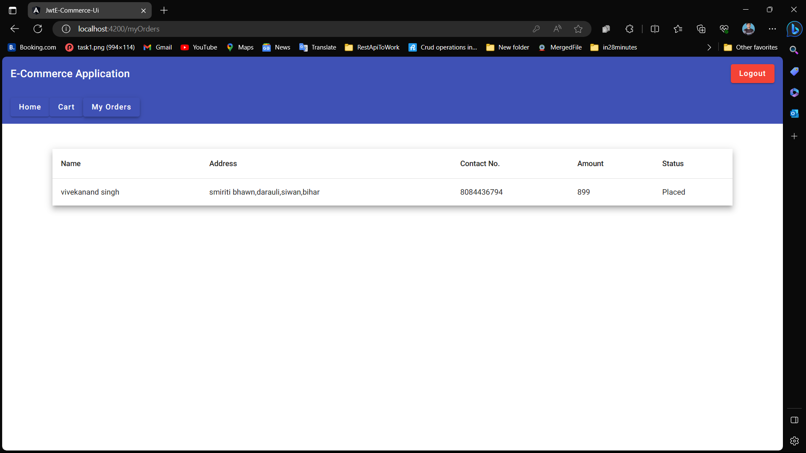Toggle read aloud for the page
This screenshot has width=806, height=453.
557,29
